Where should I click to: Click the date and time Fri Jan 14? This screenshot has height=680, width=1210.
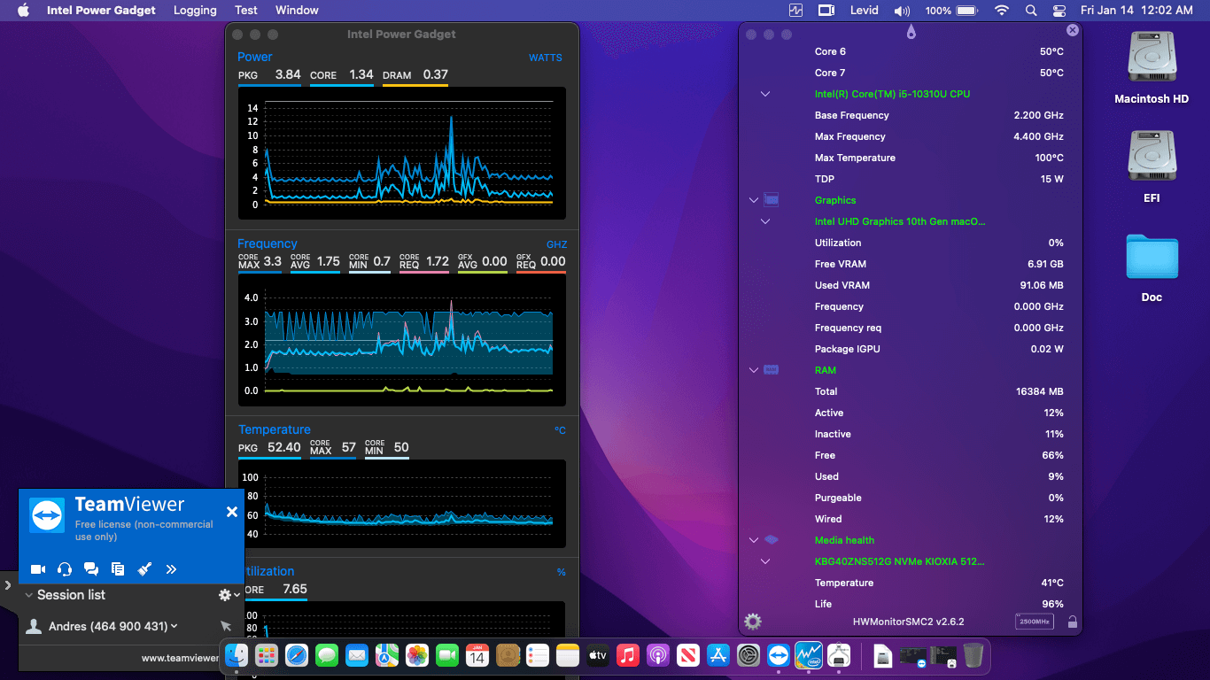coord(1136,11)
